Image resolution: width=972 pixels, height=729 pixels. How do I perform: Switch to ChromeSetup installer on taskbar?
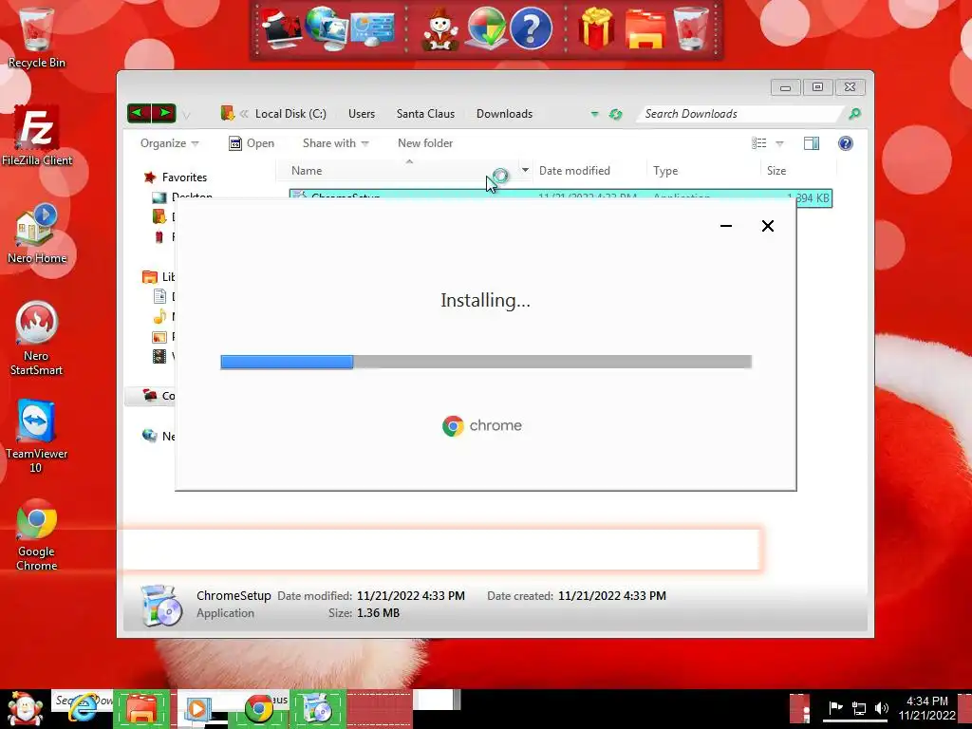318,709
